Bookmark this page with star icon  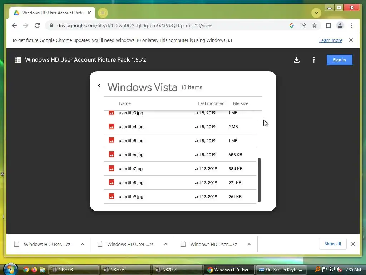pyautogui.click(x=315, y=25)
